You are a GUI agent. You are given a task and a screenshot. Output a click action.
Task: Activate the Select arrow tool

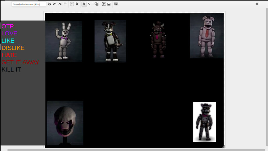click(84, 4)
